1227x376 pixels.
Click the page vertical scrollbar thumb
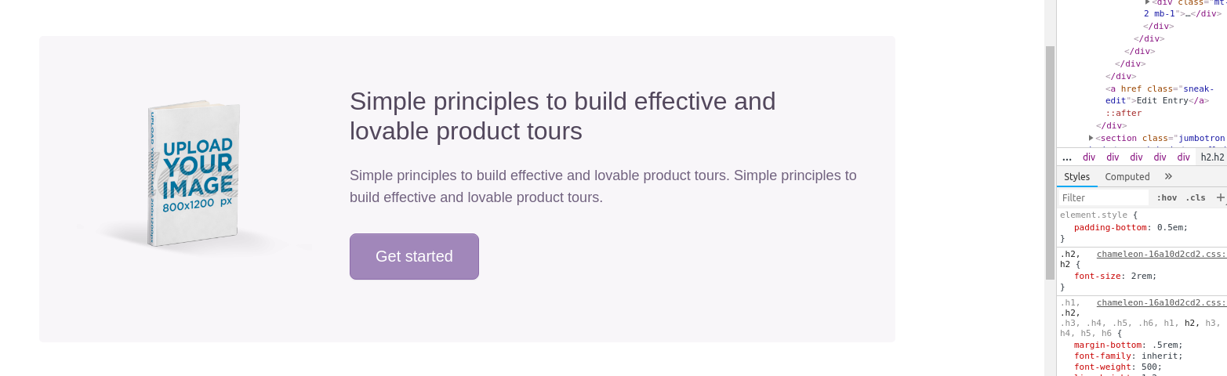click(1050, 162)
